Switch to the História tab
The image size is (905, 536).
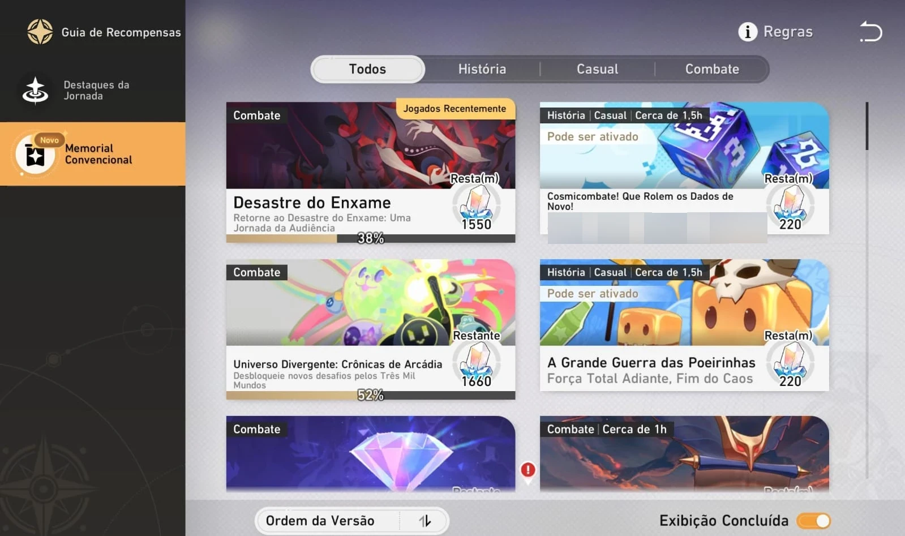[482, 69]
